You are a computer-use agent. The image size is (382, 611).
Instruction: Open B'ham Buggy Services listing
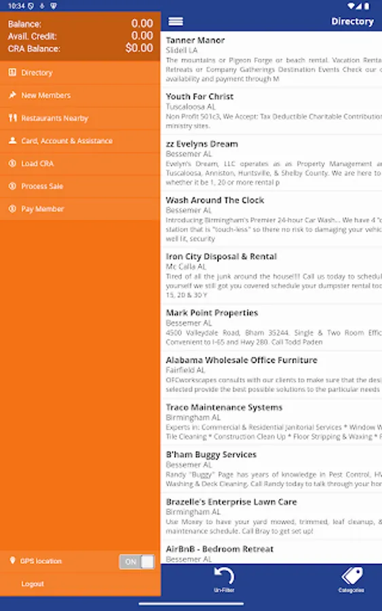tap(271, 468)
